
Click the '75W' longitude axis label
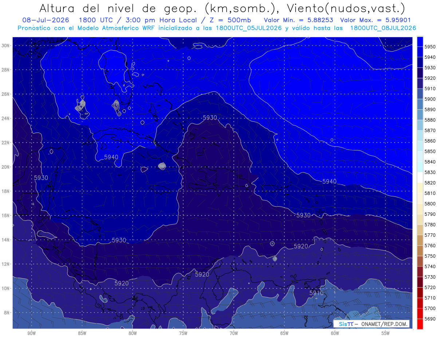(x=183, y=333)
